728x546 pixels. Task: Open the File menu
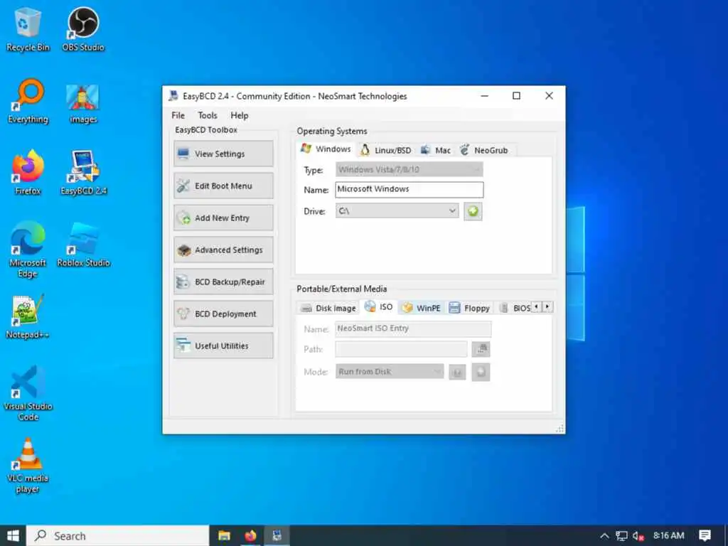(178, 115)
